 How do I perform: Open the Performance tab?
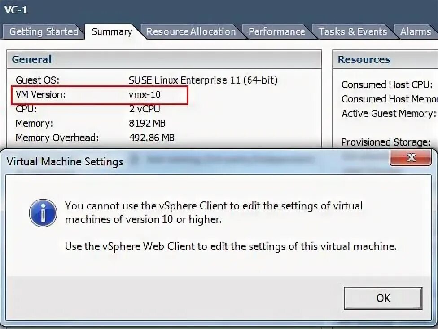coord(276,31)
